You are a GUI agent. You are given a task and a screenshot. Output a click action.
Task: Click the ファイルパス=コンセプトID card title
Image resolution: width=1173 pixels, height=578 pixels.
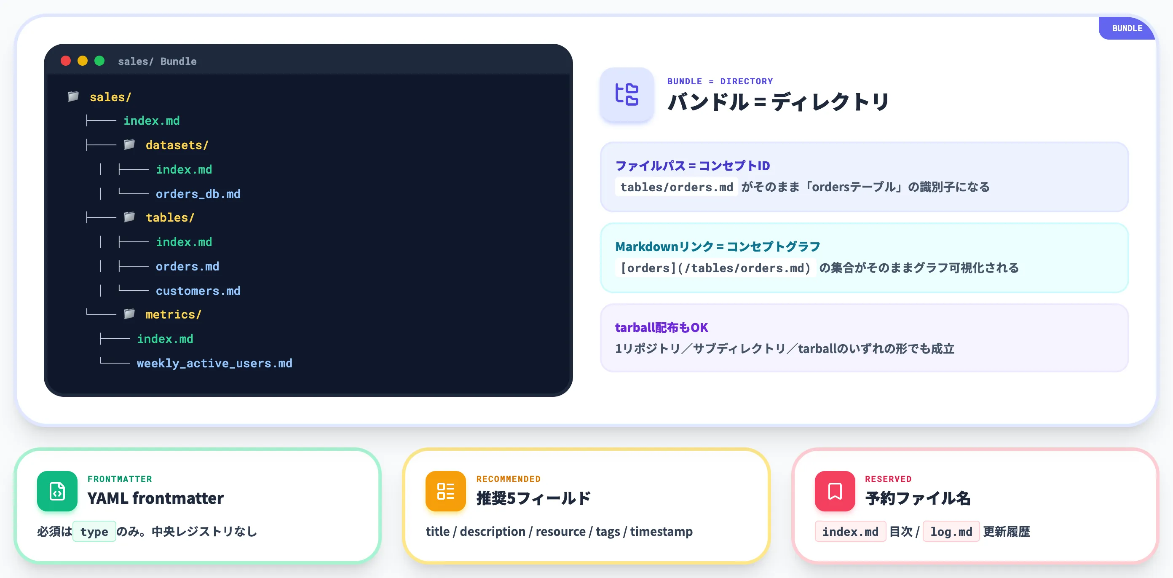(692, 166)
